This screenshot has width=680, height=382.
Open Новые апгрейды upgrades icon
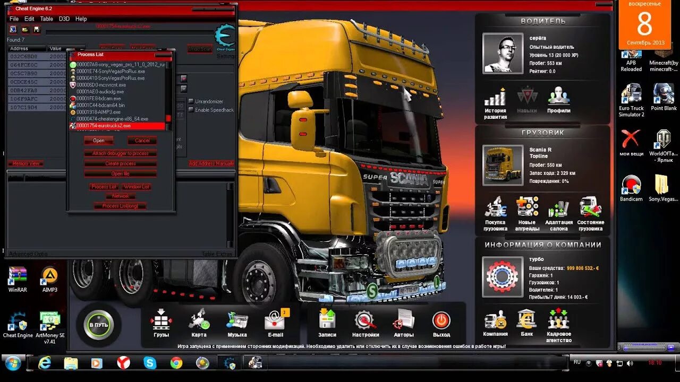tap(528, 207)
